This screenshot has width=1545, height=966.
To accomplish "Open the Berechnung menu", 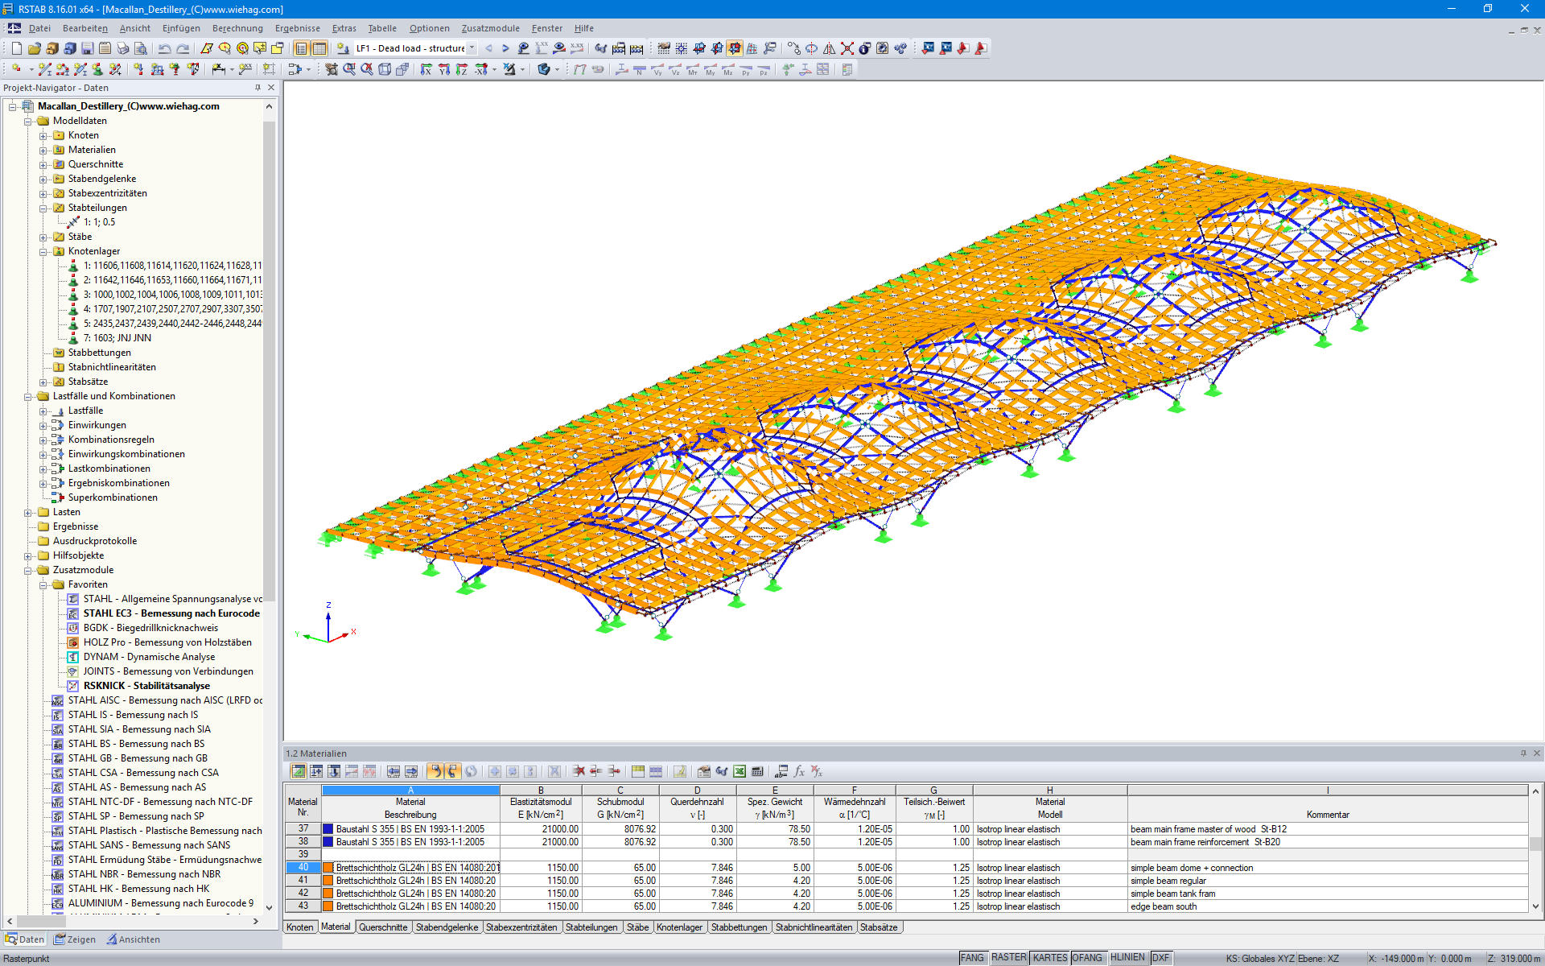I will click(x=237, y=28).
